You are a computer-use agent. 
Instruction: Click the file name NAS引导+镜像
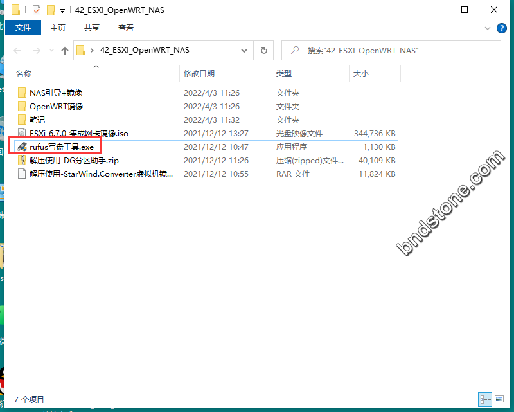56,93
